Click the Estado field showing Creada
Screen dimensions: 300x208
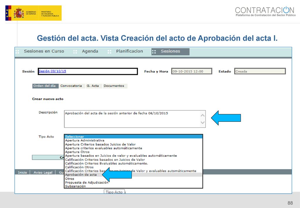point(260,71)
